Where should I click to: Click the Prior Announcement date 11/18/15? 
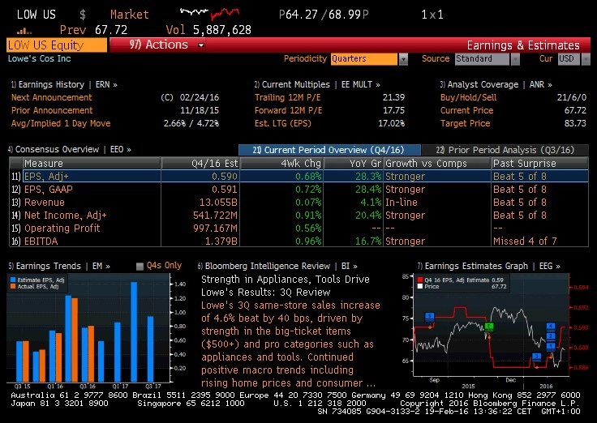[x=199, y=110]
